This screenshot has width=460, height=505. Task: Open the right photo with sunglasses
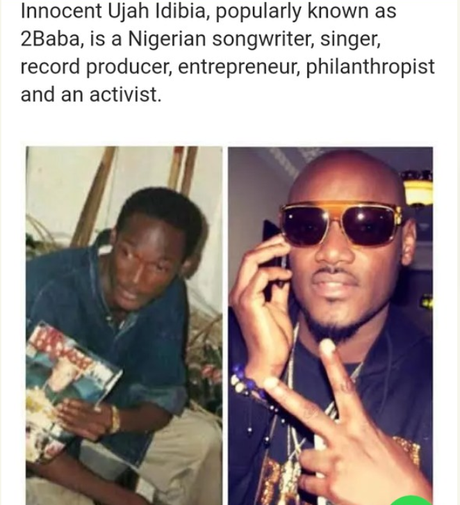click(x=330, y=326)
